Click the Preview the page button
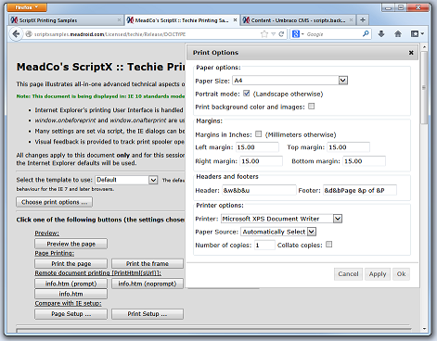Image resolution: width=437 pixels, height=341 pixels. 71,244
